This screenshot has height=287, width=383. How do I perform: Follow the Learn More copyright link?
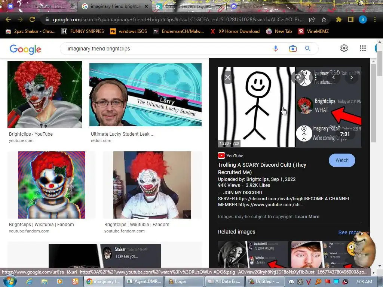(x=307, y=216)
